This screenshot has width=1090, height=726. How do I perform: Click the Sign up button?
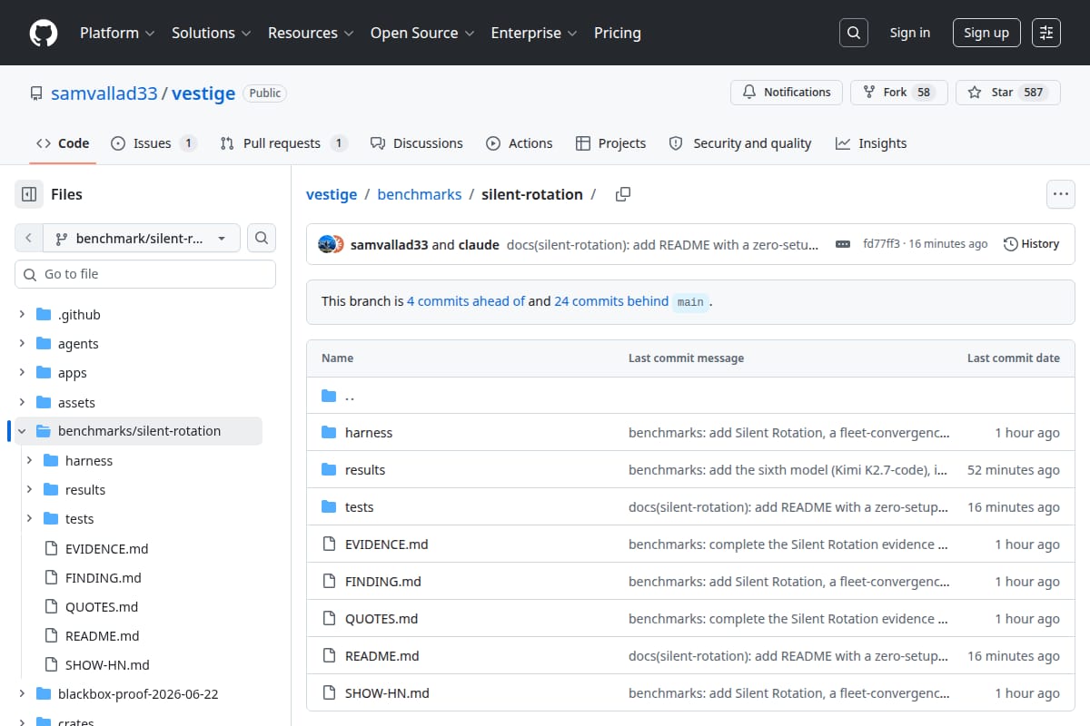point(986,33)
